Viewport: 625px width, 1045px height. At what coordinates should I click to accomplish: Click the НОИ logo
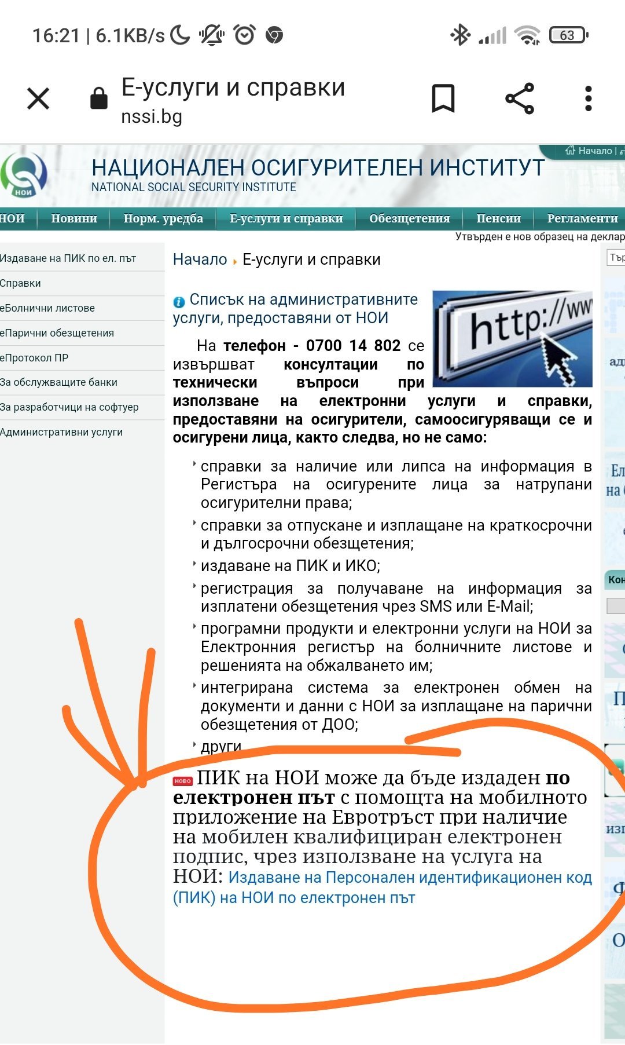pos(24,175)
